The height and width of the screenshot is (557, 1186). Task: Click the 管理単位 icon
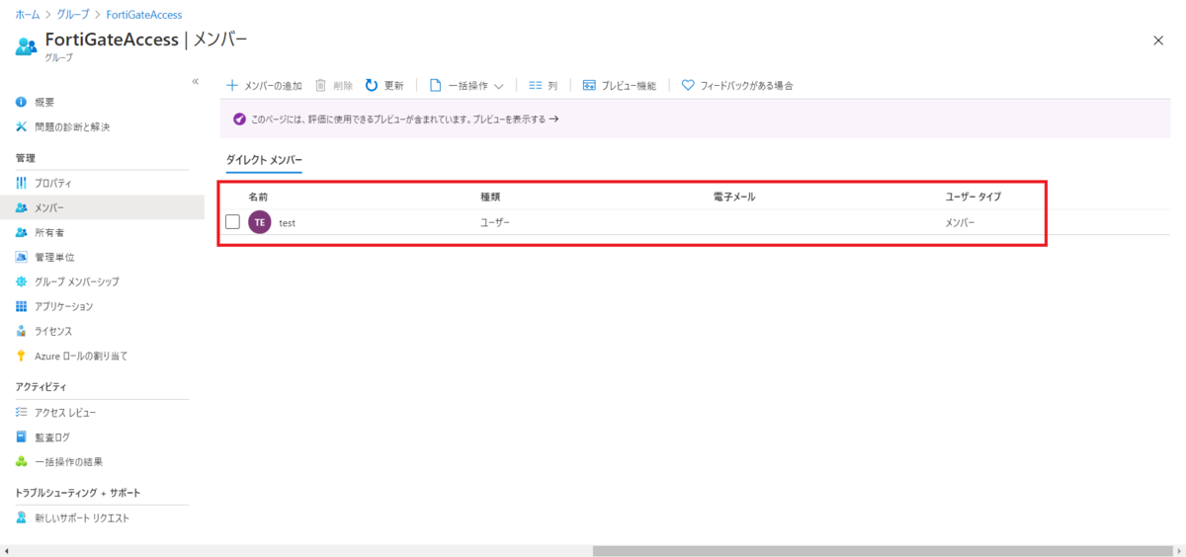(22, 257)
